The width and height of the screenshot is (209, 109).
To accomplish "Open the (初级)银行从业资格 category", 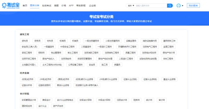I will coord(84,79).
